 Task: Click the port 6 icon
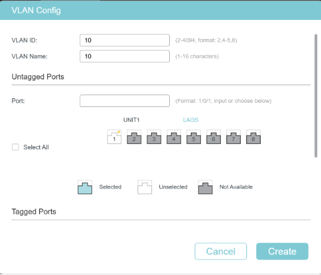(213, 137)
